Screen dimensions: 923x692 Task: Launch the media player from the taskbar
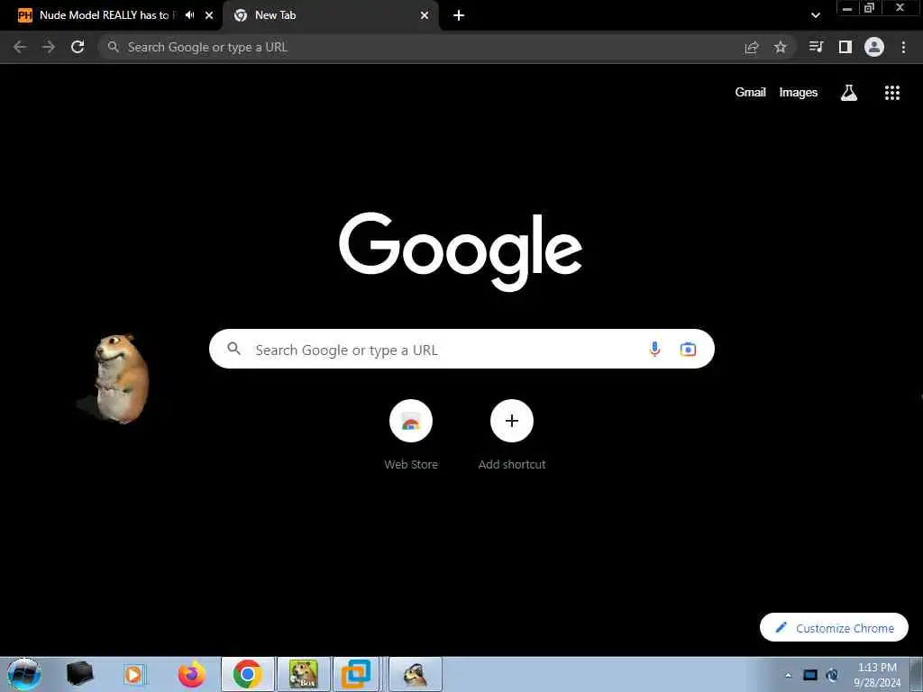(134, 674)
